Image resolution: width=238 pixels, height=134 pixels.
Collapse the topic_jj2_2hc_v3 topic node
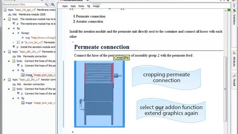(x=4, y=80)
